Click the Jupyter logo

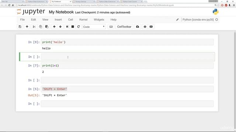[x=31, y=12]
